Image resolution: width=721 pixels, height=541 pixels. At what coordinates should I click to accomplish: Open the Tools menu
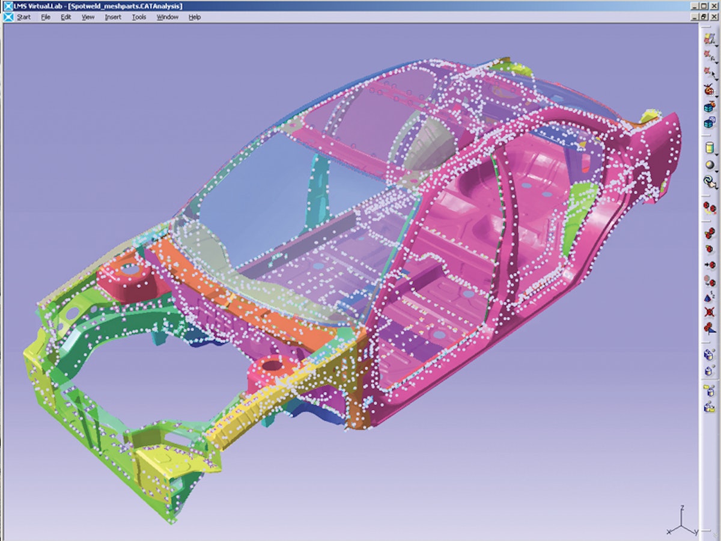click(139, 17)
